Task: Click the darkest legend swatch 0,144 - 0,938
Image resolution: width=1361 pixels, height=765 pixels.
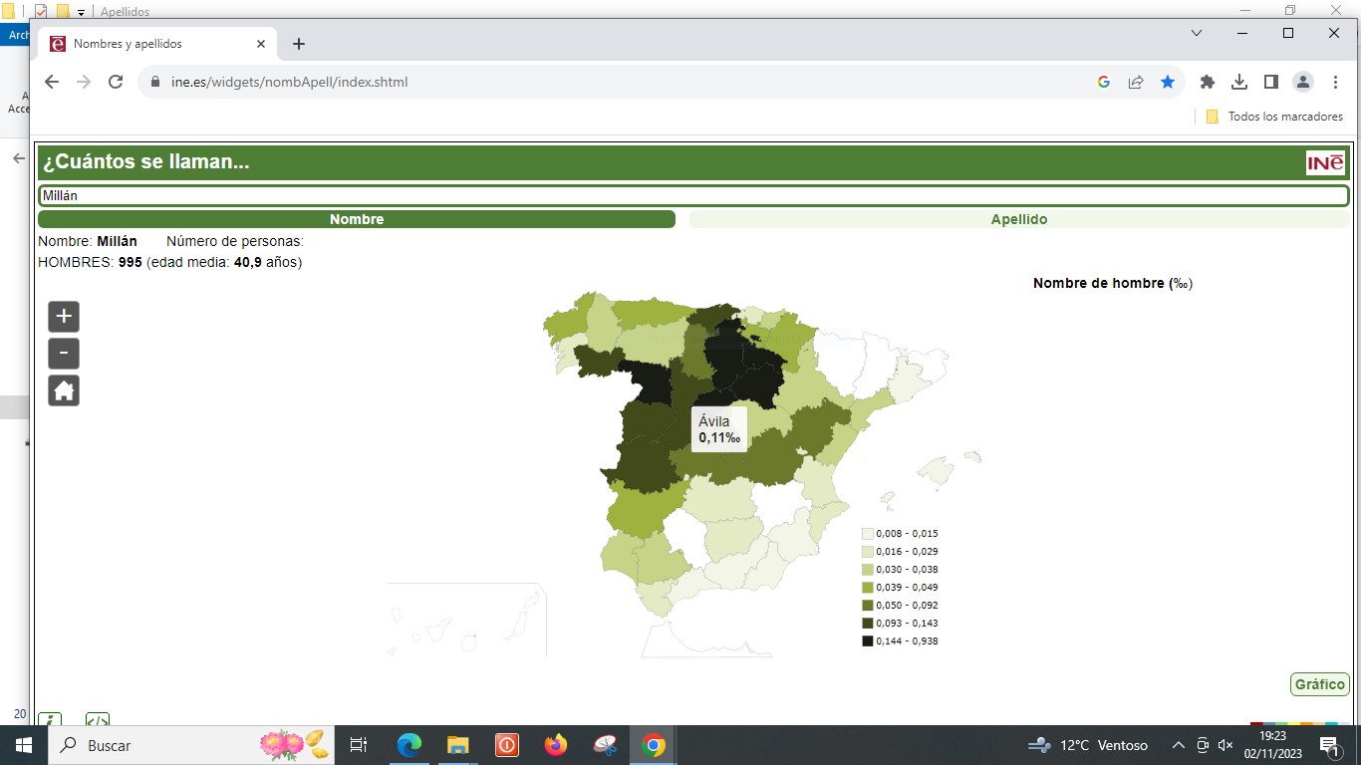Action: [x=868, y=641]
